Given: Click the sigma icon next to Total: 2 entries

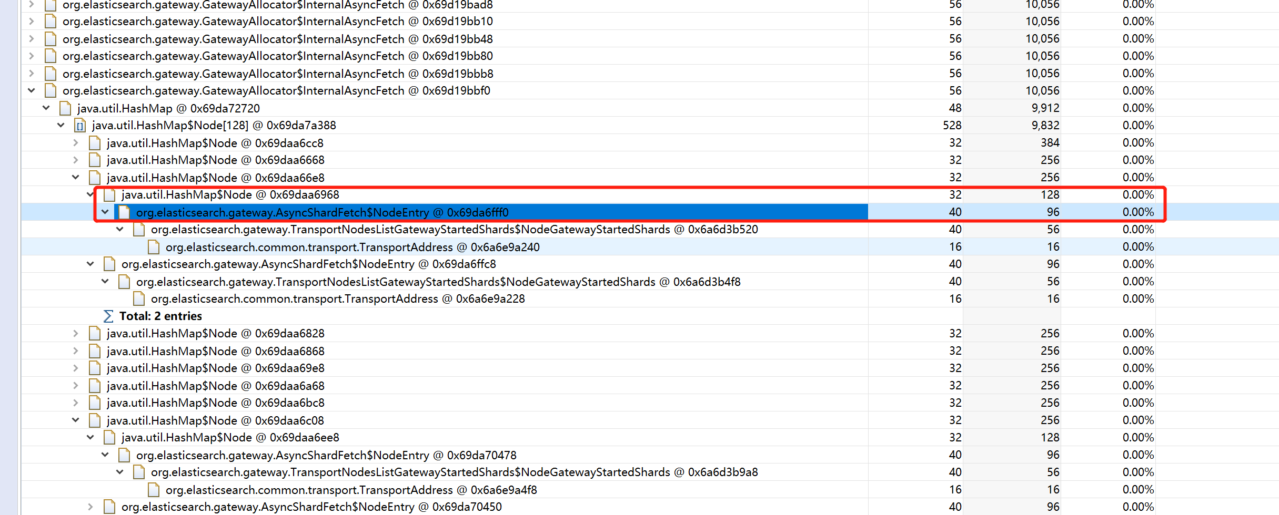Looking at the screenshot, I should point(108,316).
